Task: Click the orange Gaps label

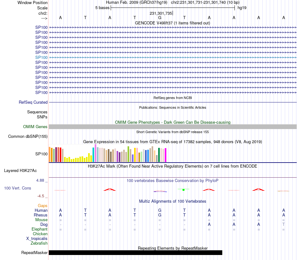Action: (x=43, y=205)
